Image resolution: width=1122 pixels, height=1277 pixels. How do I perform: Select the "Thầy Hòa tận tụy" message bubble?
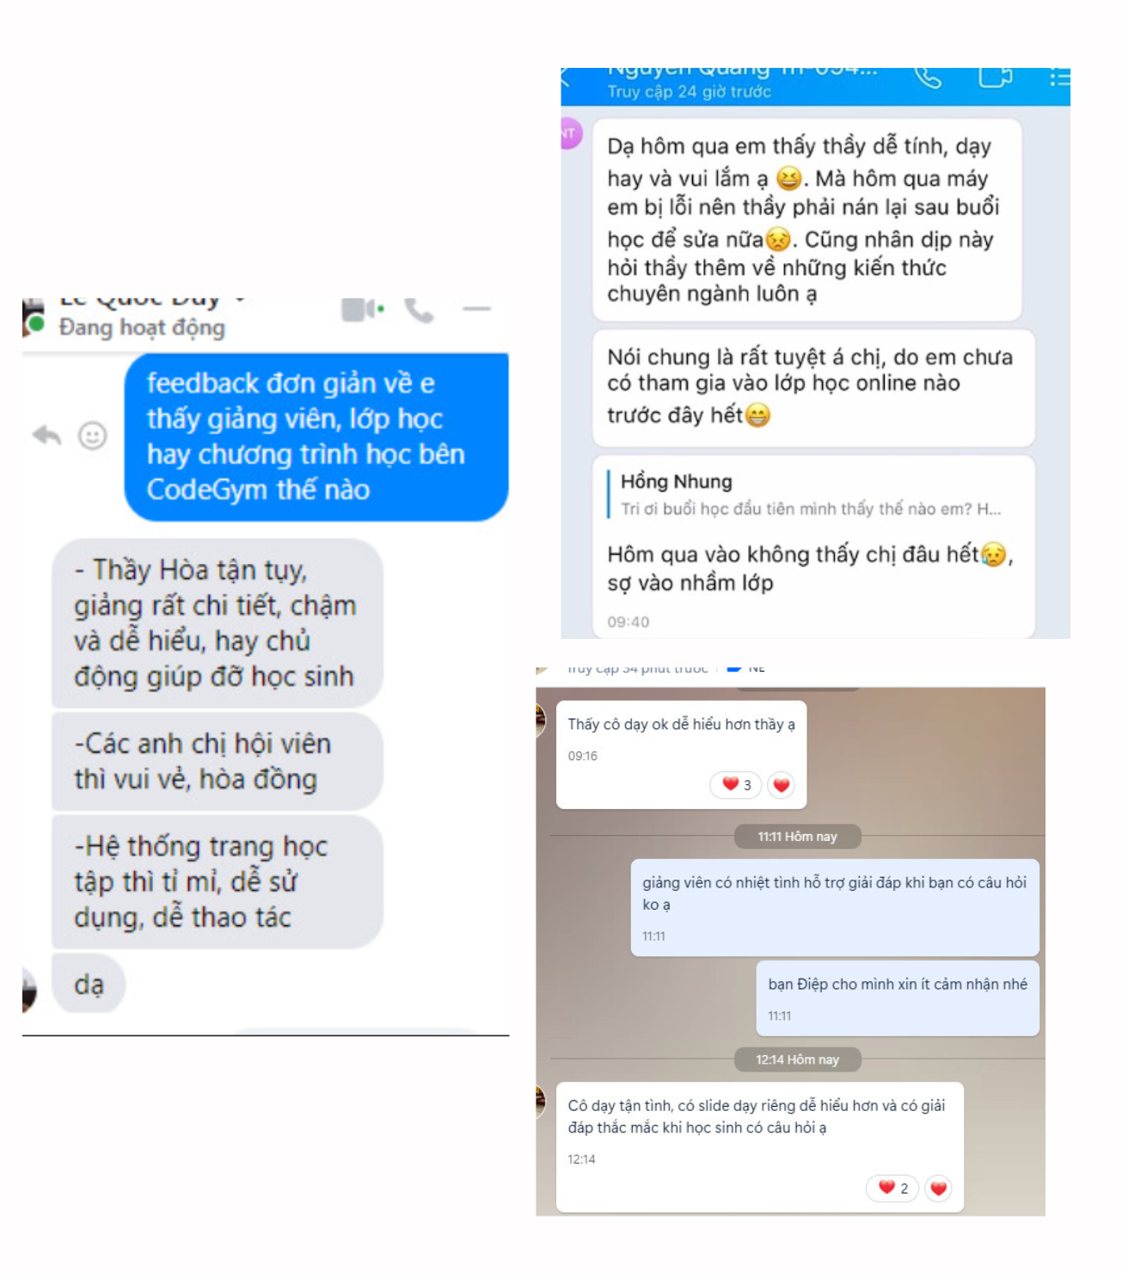tap(217, 623)
